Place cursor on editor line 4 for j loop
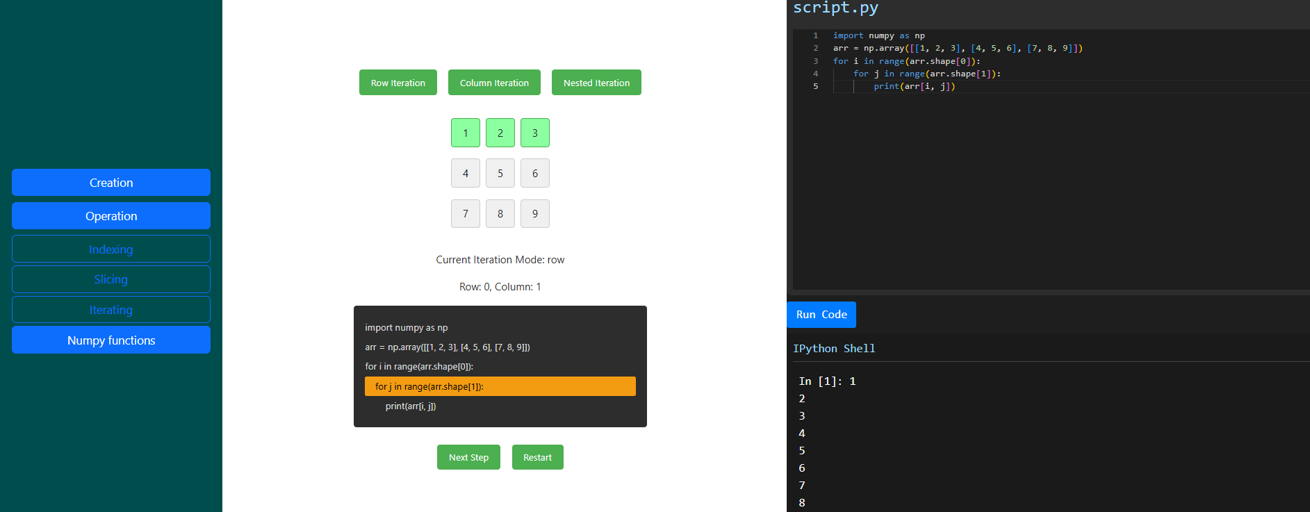 pyautogui.click(x=927, y=74)
